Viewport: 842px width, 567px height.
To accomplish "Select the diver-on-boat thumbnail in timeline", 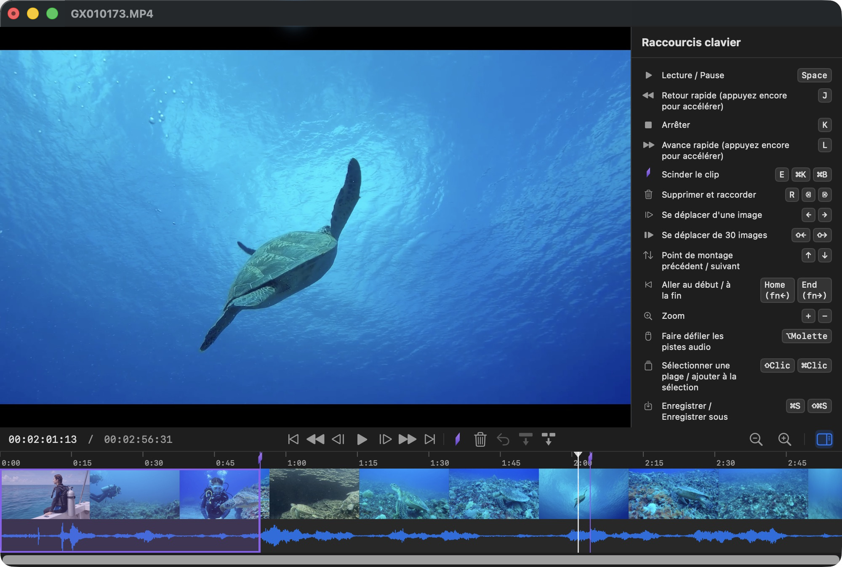I will pos(45,494).
